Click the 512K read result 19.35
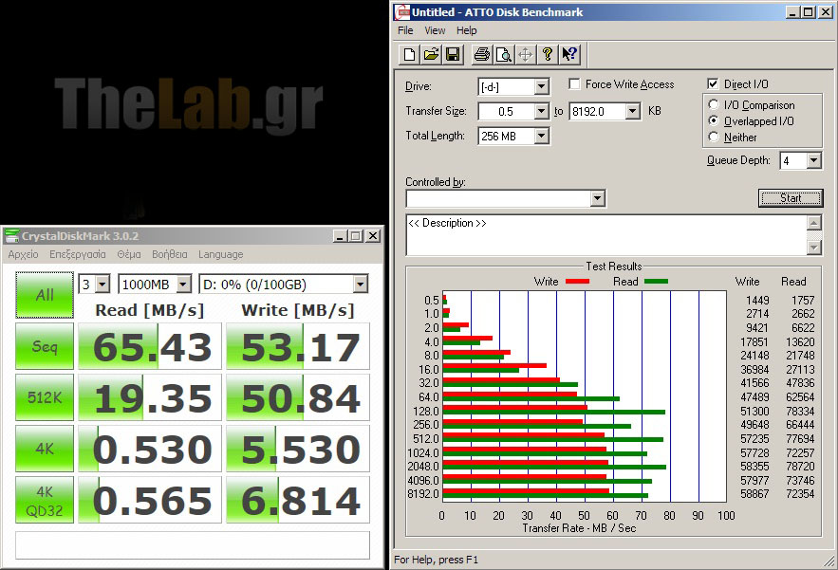This screenshot has height=570, width=838. click(x=150, y=397)
